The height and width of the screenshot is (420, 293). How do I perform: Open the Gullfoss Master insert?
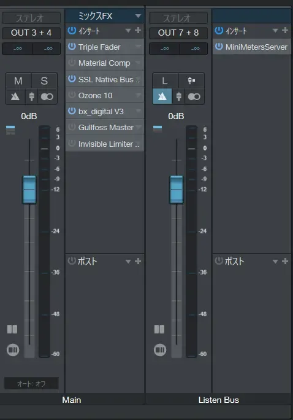pos(105,127)
